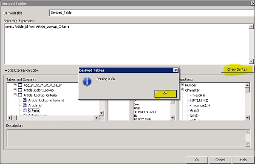
Task: Expand the Agg_yr_qt_rn_st_ln_ca_sr table node
Action: point(15,85)
